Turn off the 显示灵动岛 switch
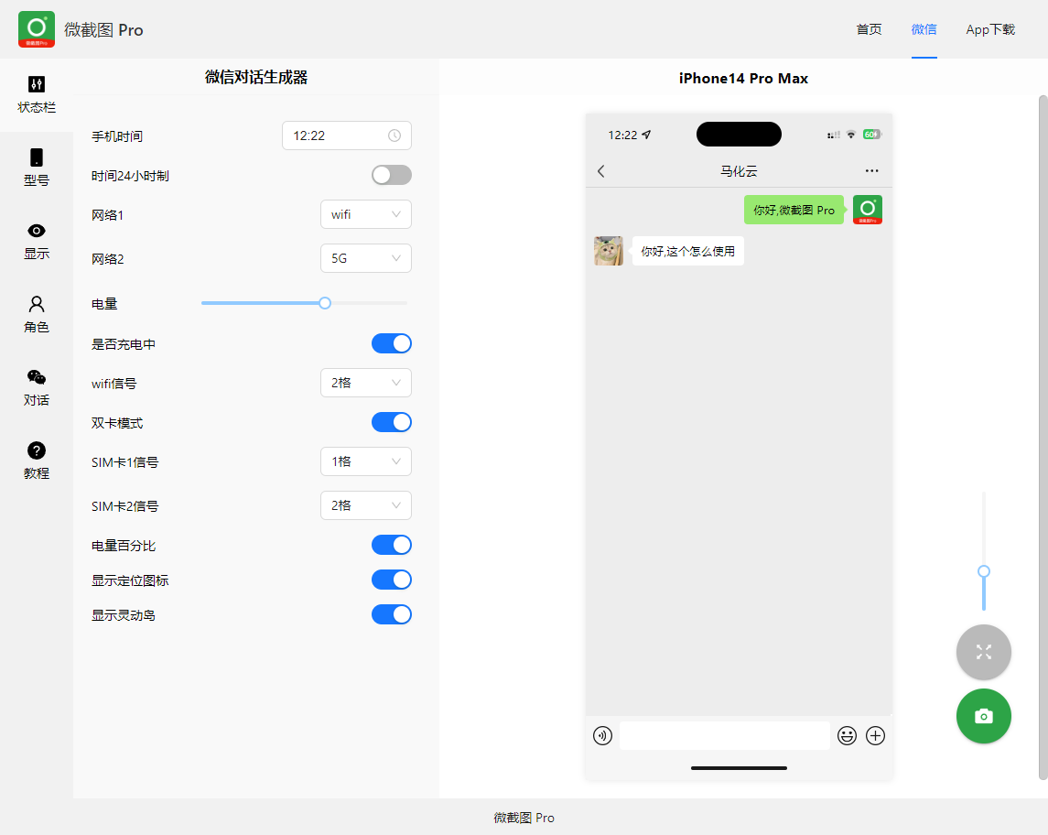1048x835 pixels. (x=392, y=614)
